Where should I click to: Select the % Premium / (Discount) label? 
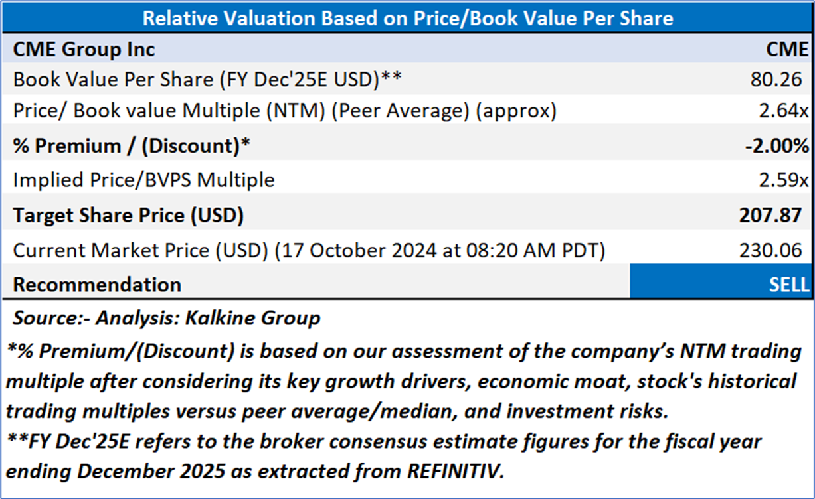(132, 146)
